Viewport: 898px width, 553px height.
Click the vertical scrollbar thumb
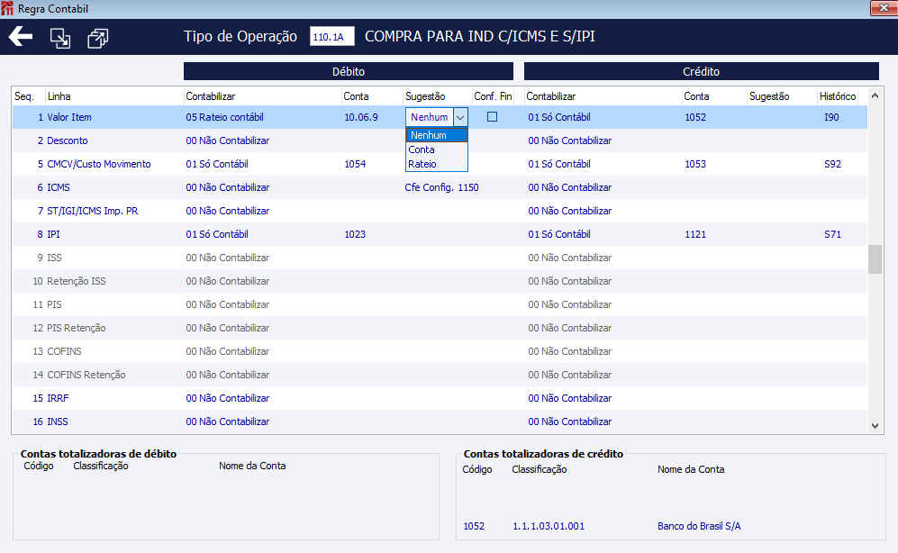875,259
